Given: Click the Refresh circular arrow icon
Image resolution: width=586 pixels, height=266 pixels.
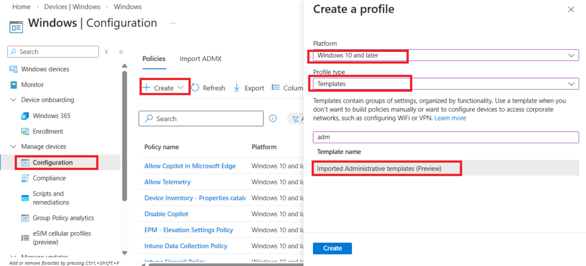Looking at the screenshot, I should [196, 87].
